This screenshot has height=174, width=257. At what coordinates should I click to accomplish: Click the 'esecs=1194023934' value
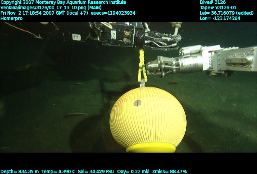pos(113,13)
